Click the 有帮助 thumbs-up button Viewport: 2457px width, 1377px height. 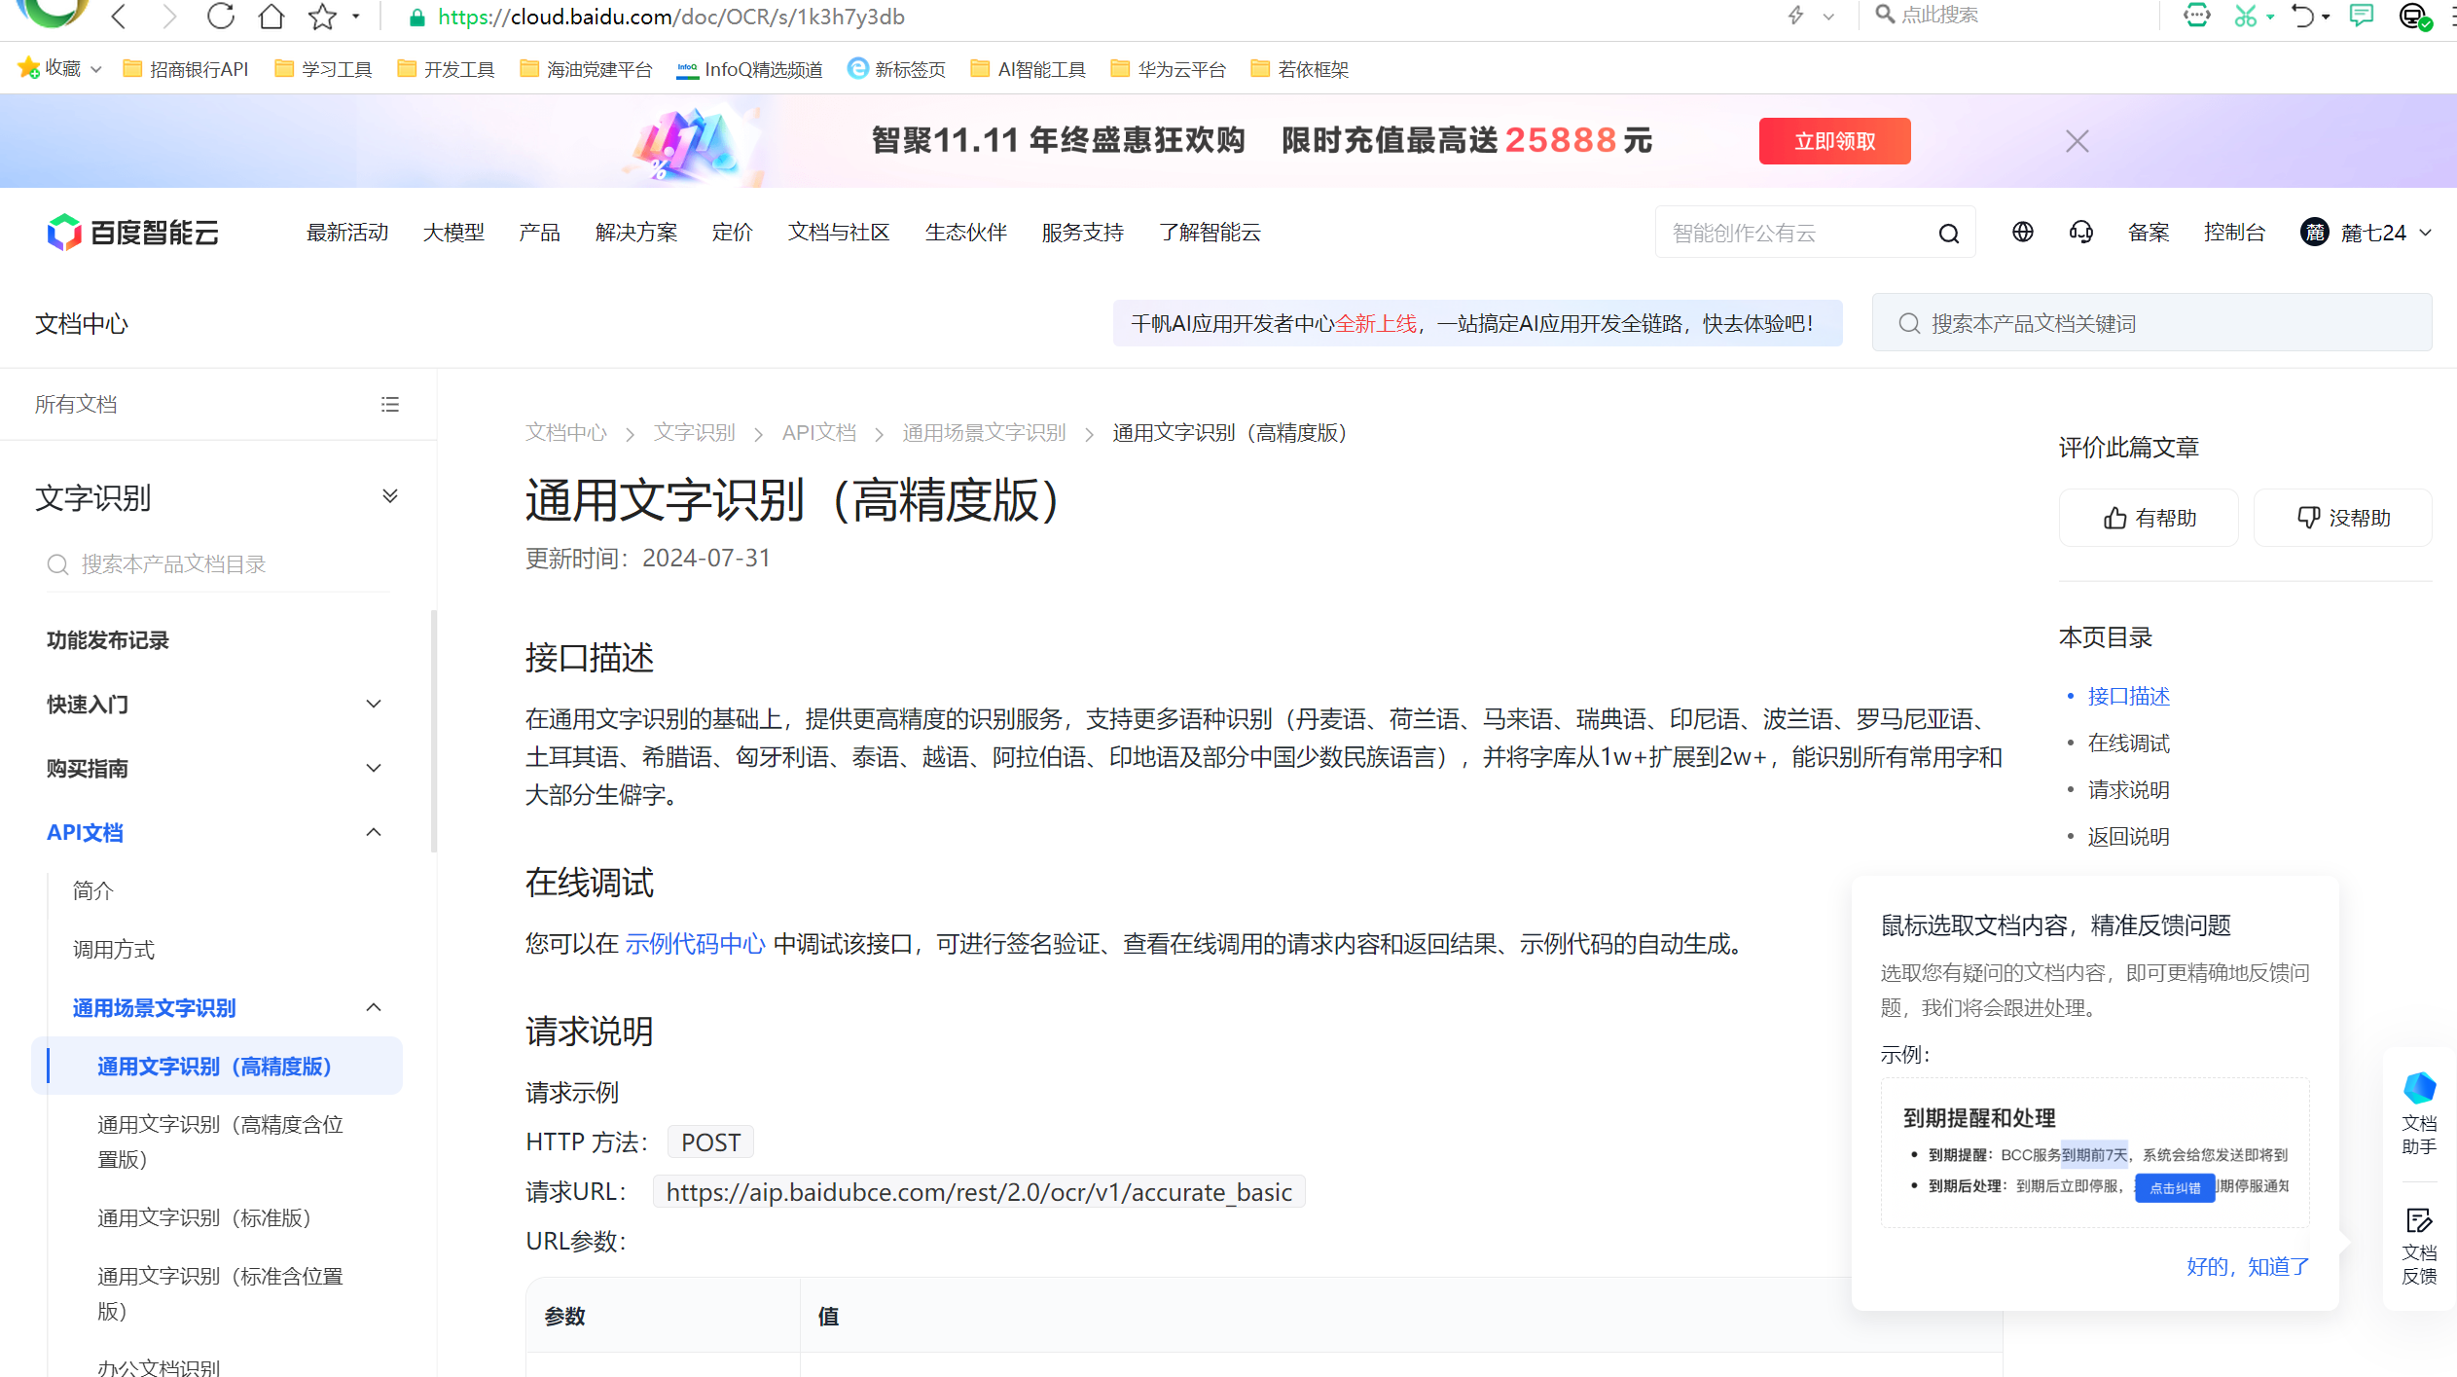tap(2149, 518)
